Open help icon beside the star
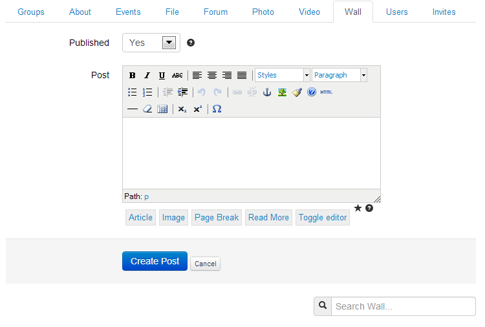This screenshot has height=327, width=485. tap(369, 208)
